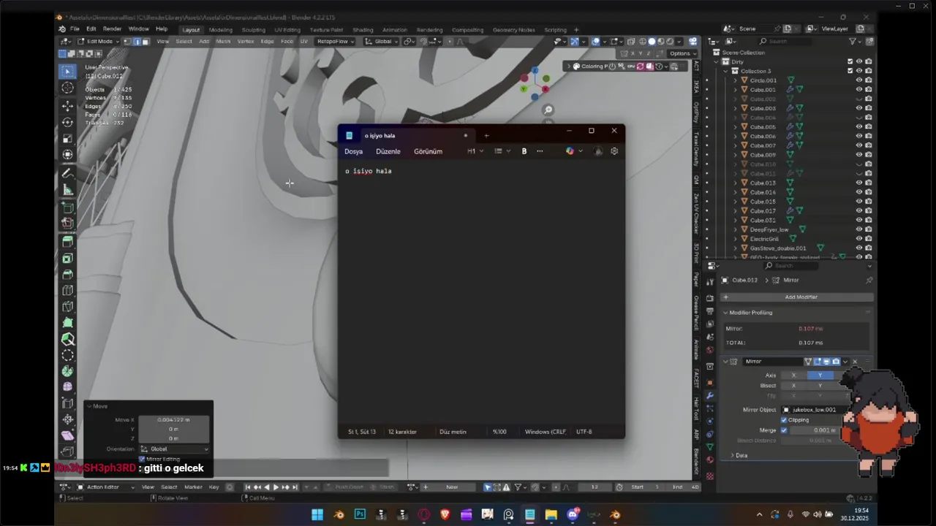936x526 pixels.
Task: Open Notepad settings gear
Action: [x=614, y=151]
